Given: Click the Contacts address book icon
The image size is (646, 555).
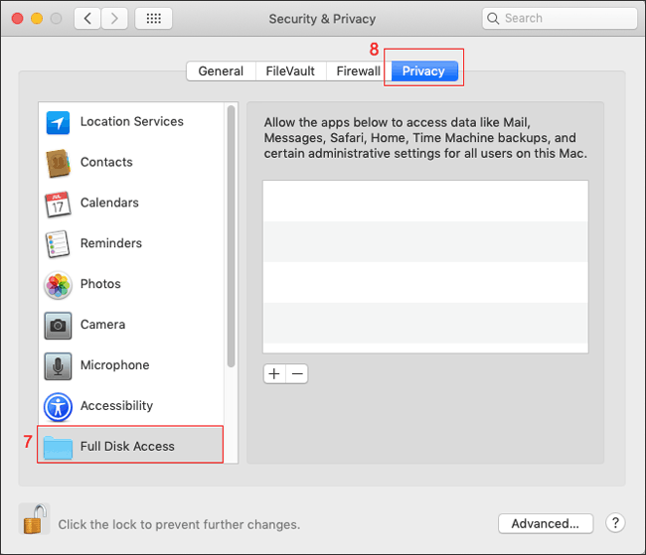Looking at the screenshot, I should [x=58, y=163].
